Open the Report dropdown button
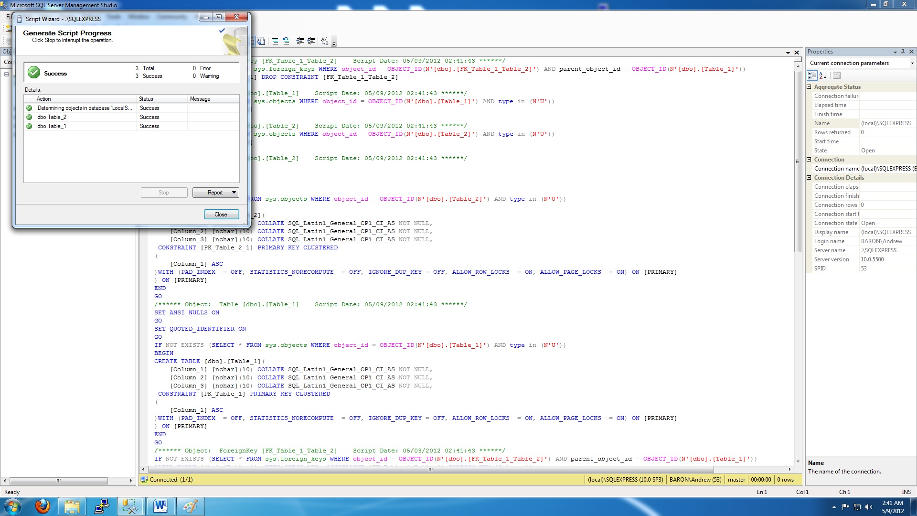The image size is (917, 516). pyautogui.click(x=215, y=193)
